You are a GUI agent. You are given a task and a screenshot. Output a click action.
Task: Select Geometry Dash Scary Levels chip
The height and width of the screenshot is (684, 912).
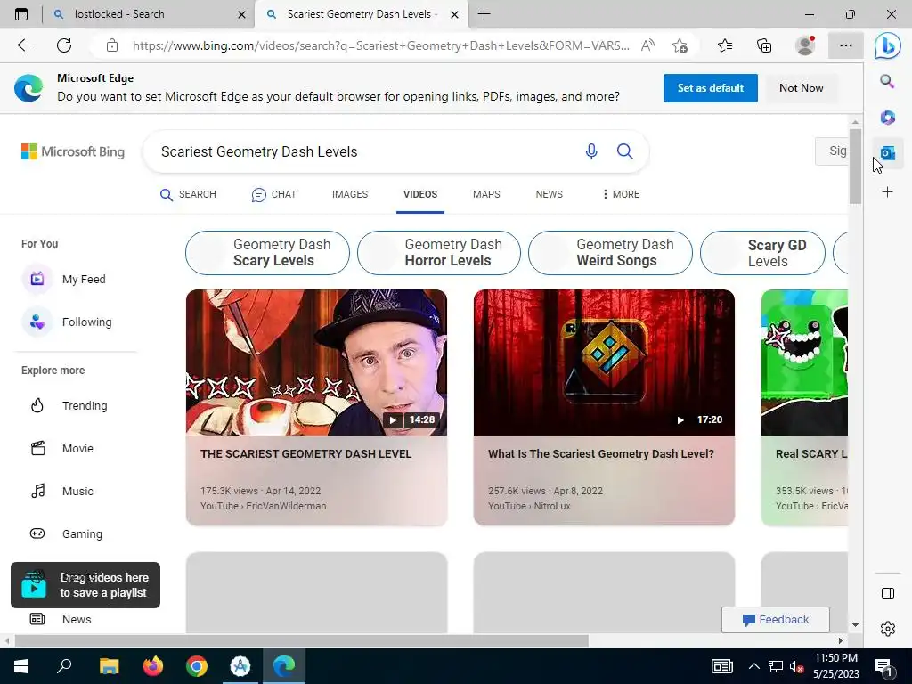(267, 253)
